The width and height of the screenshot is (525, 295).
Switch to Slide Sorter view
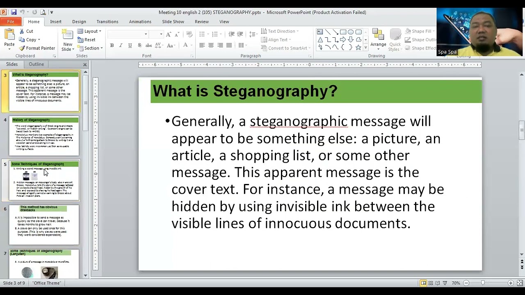[431, 283]
